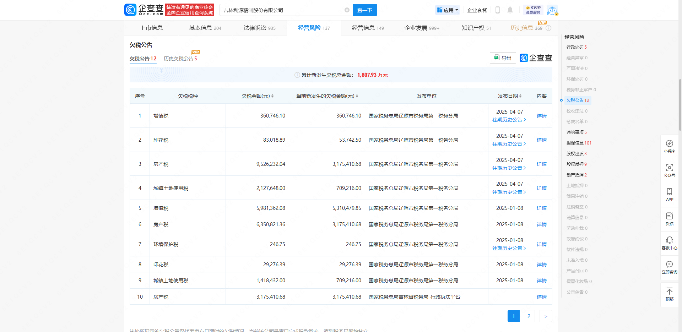Image resolution: width=682 pixels, height=332 pixels.
Task: Open the 应用 dropdown menu
Action: tap(448, 10)
